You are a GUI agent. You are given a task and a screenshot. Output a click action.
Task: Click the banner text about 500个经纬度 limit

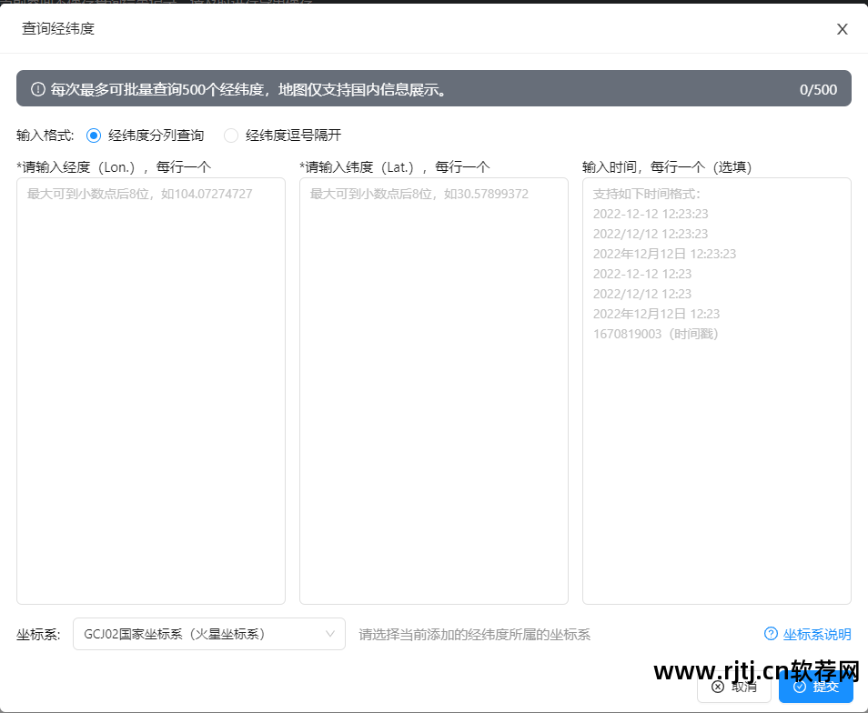tap(248, 89)
